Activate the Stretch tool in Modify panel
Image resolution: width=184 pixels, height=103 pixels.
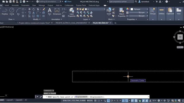[29, 16]
